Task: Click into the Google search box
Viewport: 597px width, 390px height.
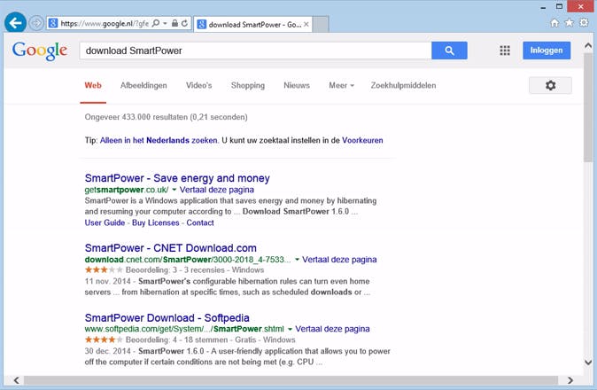Action: [255, 51]
